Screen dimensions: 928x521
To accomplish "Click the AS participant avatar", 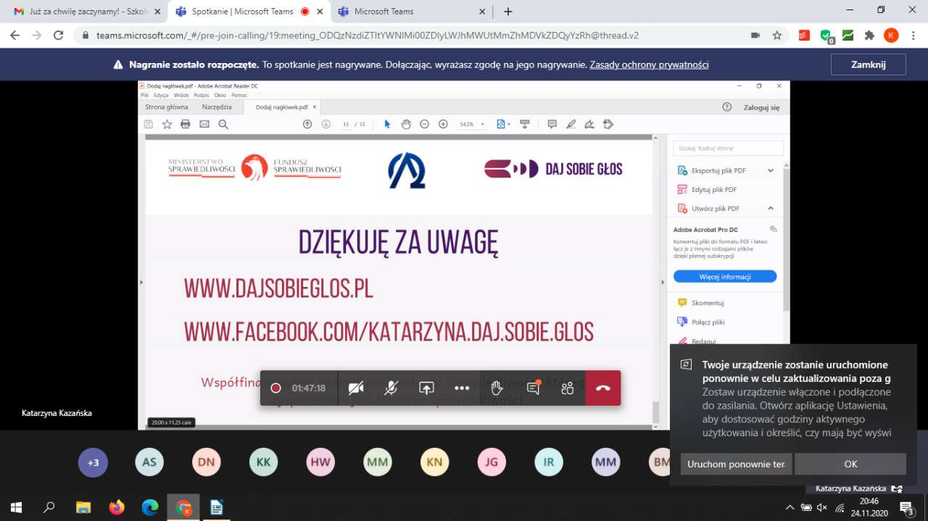I will click(x=149, y=462).
